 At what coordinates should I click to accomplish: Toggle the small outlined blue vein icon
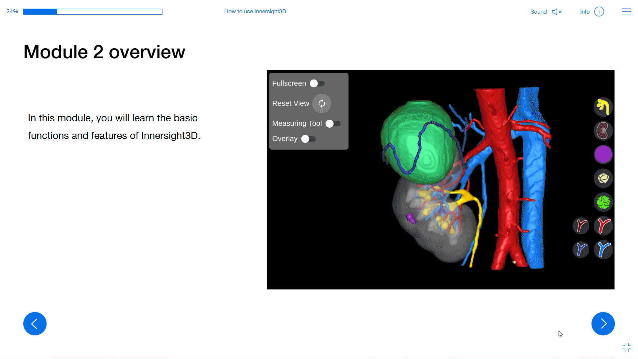click(581, 250)
